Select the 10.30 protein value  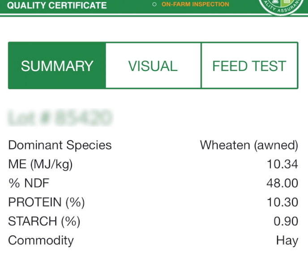[282, 202]
